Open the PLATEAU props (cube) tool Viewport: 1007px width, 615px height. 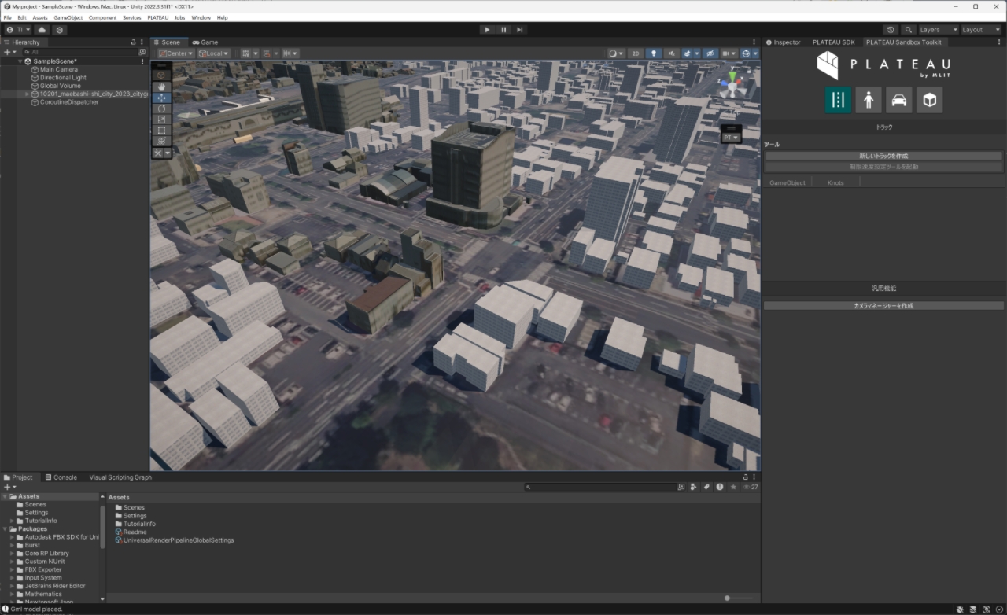[x=929, y=100]
